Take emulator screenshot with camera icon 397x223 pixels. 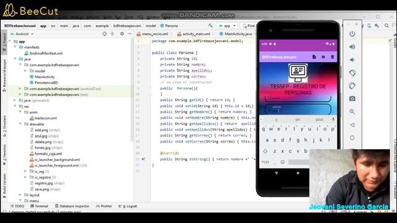pyautogui.click(x=352, y=98)
